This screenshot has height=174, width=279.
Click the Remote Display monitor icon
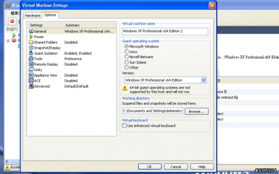point(31,64)
